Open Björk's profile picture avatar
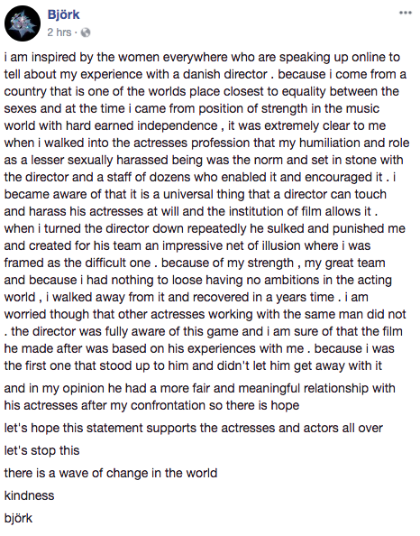Image resolution: width=420 pixels, height=536 pixels. [23, 23]
